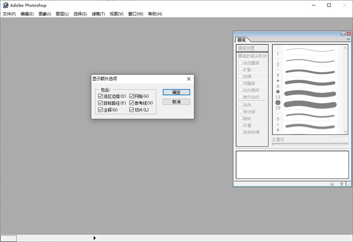The height and width of the screenshot is (242, 353).
Task: Maximize the Adobe Photoshop window
Action: tap(329, 5)
